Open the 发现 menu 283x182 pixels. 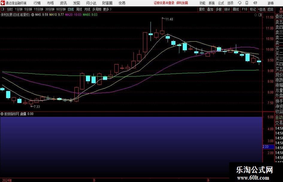77,3
